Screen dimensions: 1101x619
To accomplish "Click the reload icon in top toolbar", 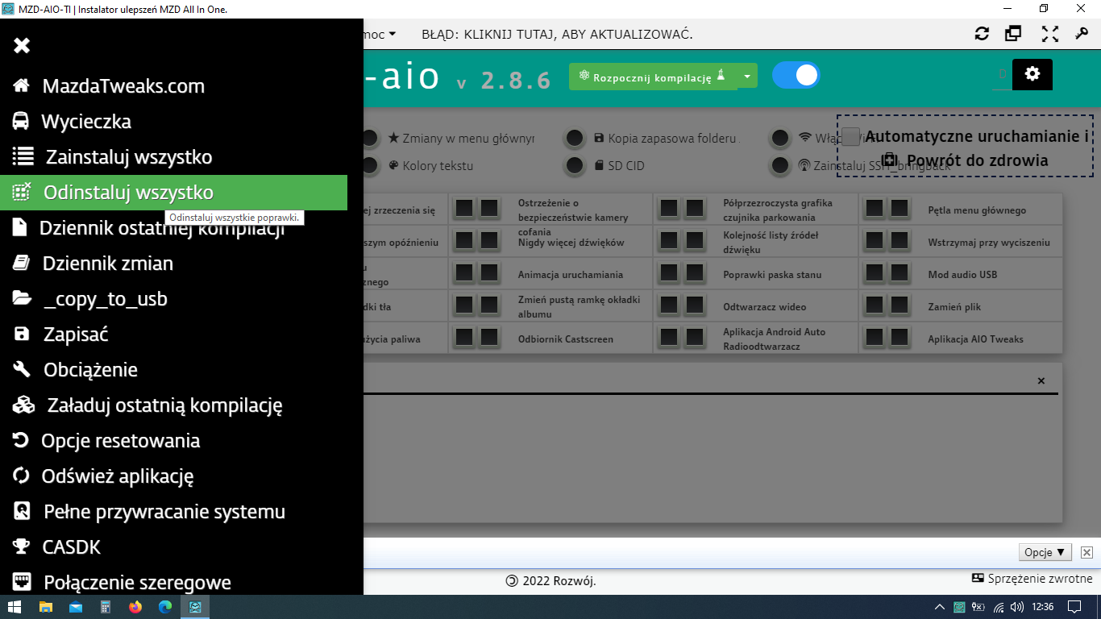I will pyautogui.click(x=982, y=34).
